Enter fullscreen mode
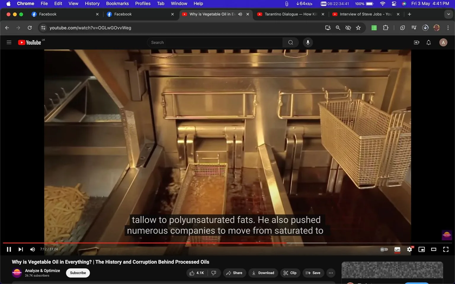This screenshot has width=455, height=284. click(446, 249)
